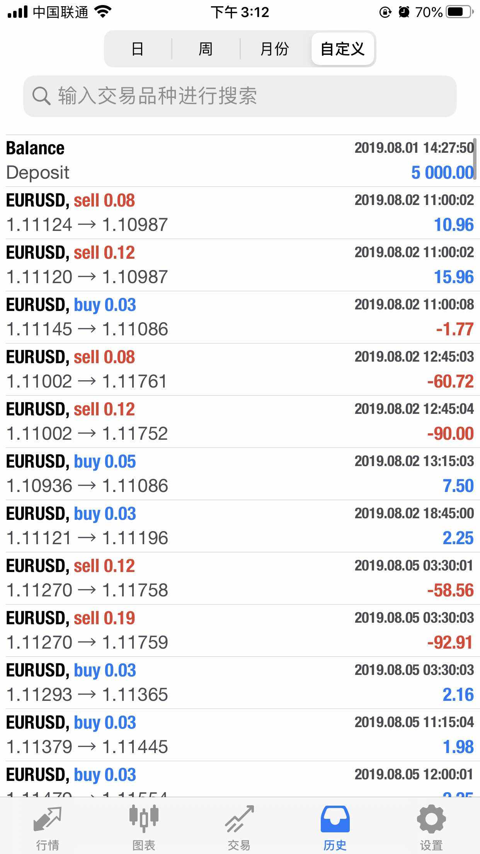Screen dimensions: 480x854
Task: Open the 设置 settings gear icon
Action: pos(431,819)
